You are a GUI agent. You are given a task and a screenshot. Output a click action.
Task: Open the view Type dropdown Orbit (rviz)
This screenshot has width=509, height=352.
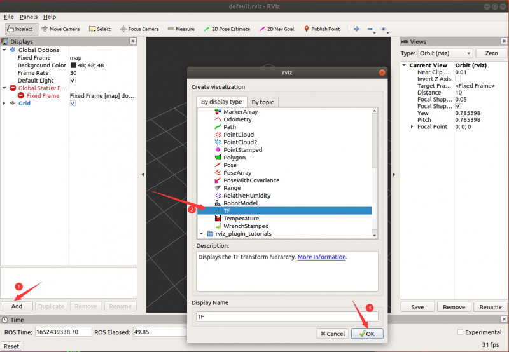(445, 53)
